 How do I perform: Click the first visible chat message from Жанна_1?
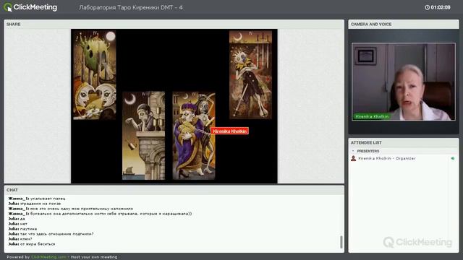(37, 199)
